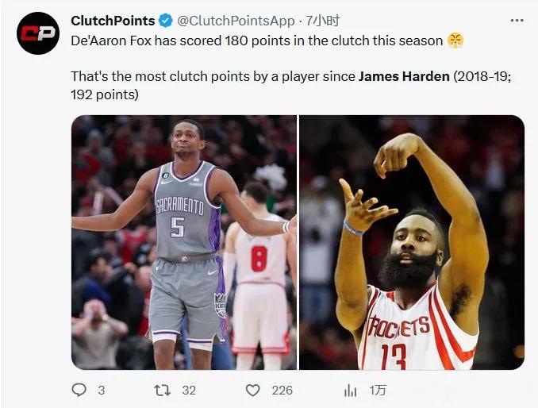
Task: Open the @ClutchPointsApp handle link
Action: point(236,21)
